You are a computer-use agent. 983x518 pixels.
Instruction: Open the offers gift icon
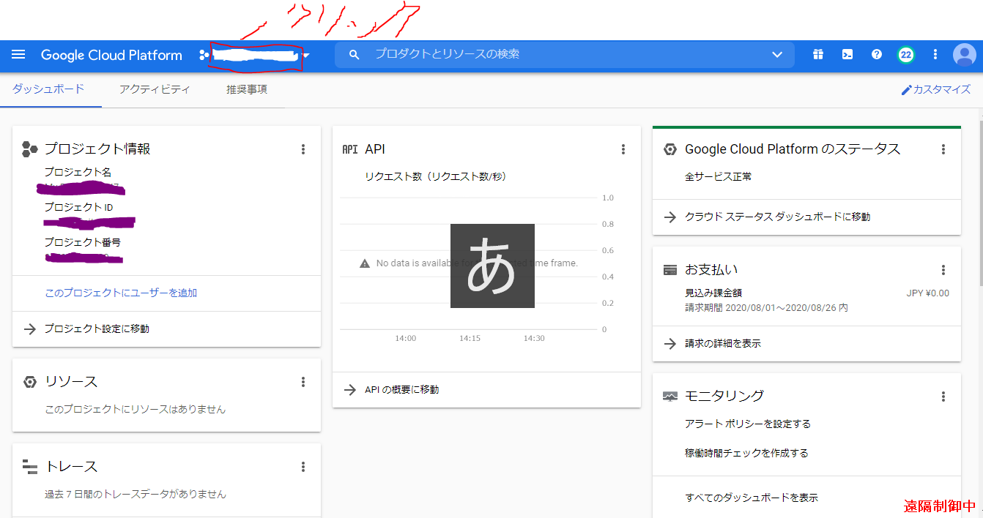click(x=817, y=55)
